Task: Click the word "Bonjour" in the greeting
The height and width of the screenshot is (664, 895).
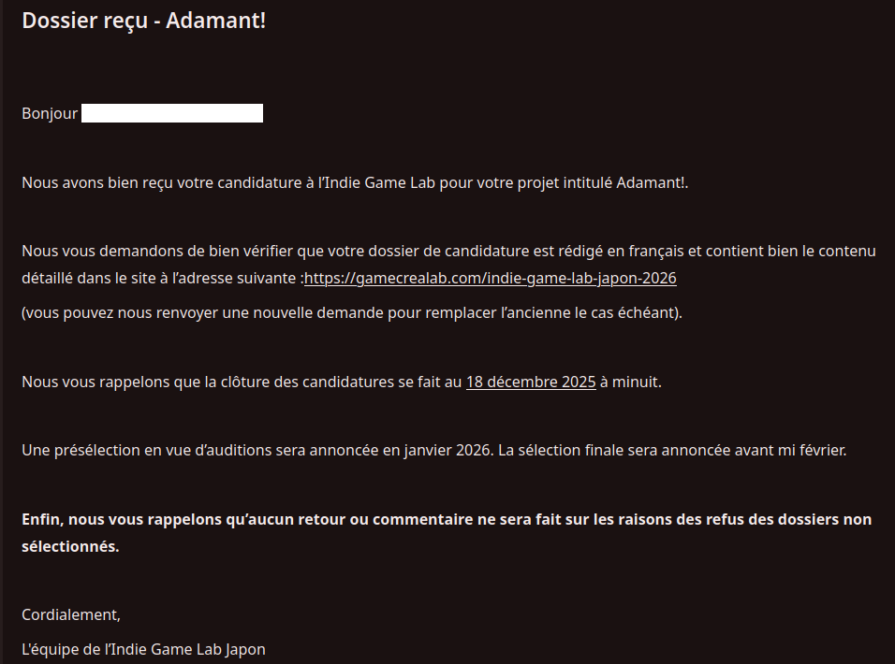Action: pos(50,114)
